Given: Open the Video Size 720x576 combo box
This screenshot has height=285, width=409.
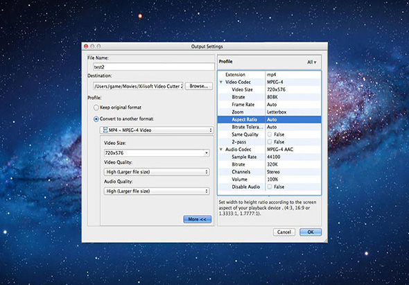Looking at the screenshot, I should (x=157, y=153).
